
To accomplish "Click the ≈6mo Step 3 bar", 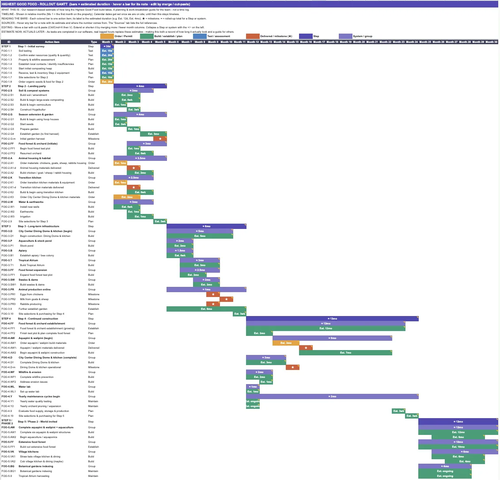I will [x=206, y=226].
